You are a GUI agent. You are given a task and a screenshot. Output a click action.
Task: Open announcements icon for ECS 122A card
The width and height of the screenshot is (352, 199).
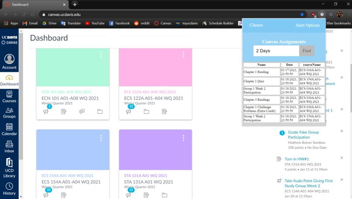point(128,112)
